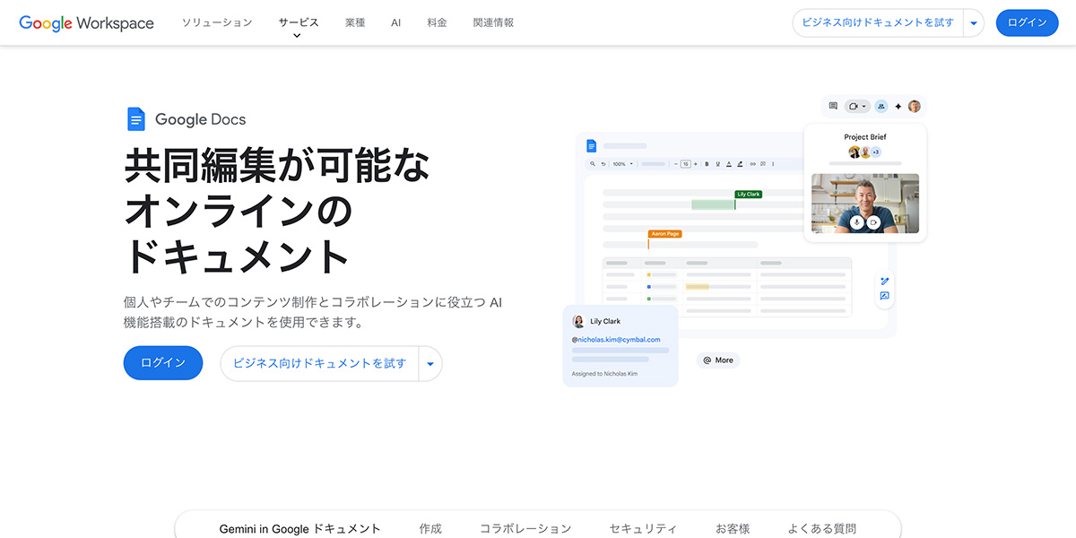Go to the 料金 page
This screenshot has height=538, width=1076.
[x=437, y=22]
